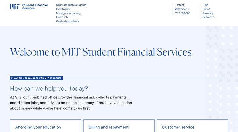
Task: Click the MIT logo icon
Action: point(15,6)
